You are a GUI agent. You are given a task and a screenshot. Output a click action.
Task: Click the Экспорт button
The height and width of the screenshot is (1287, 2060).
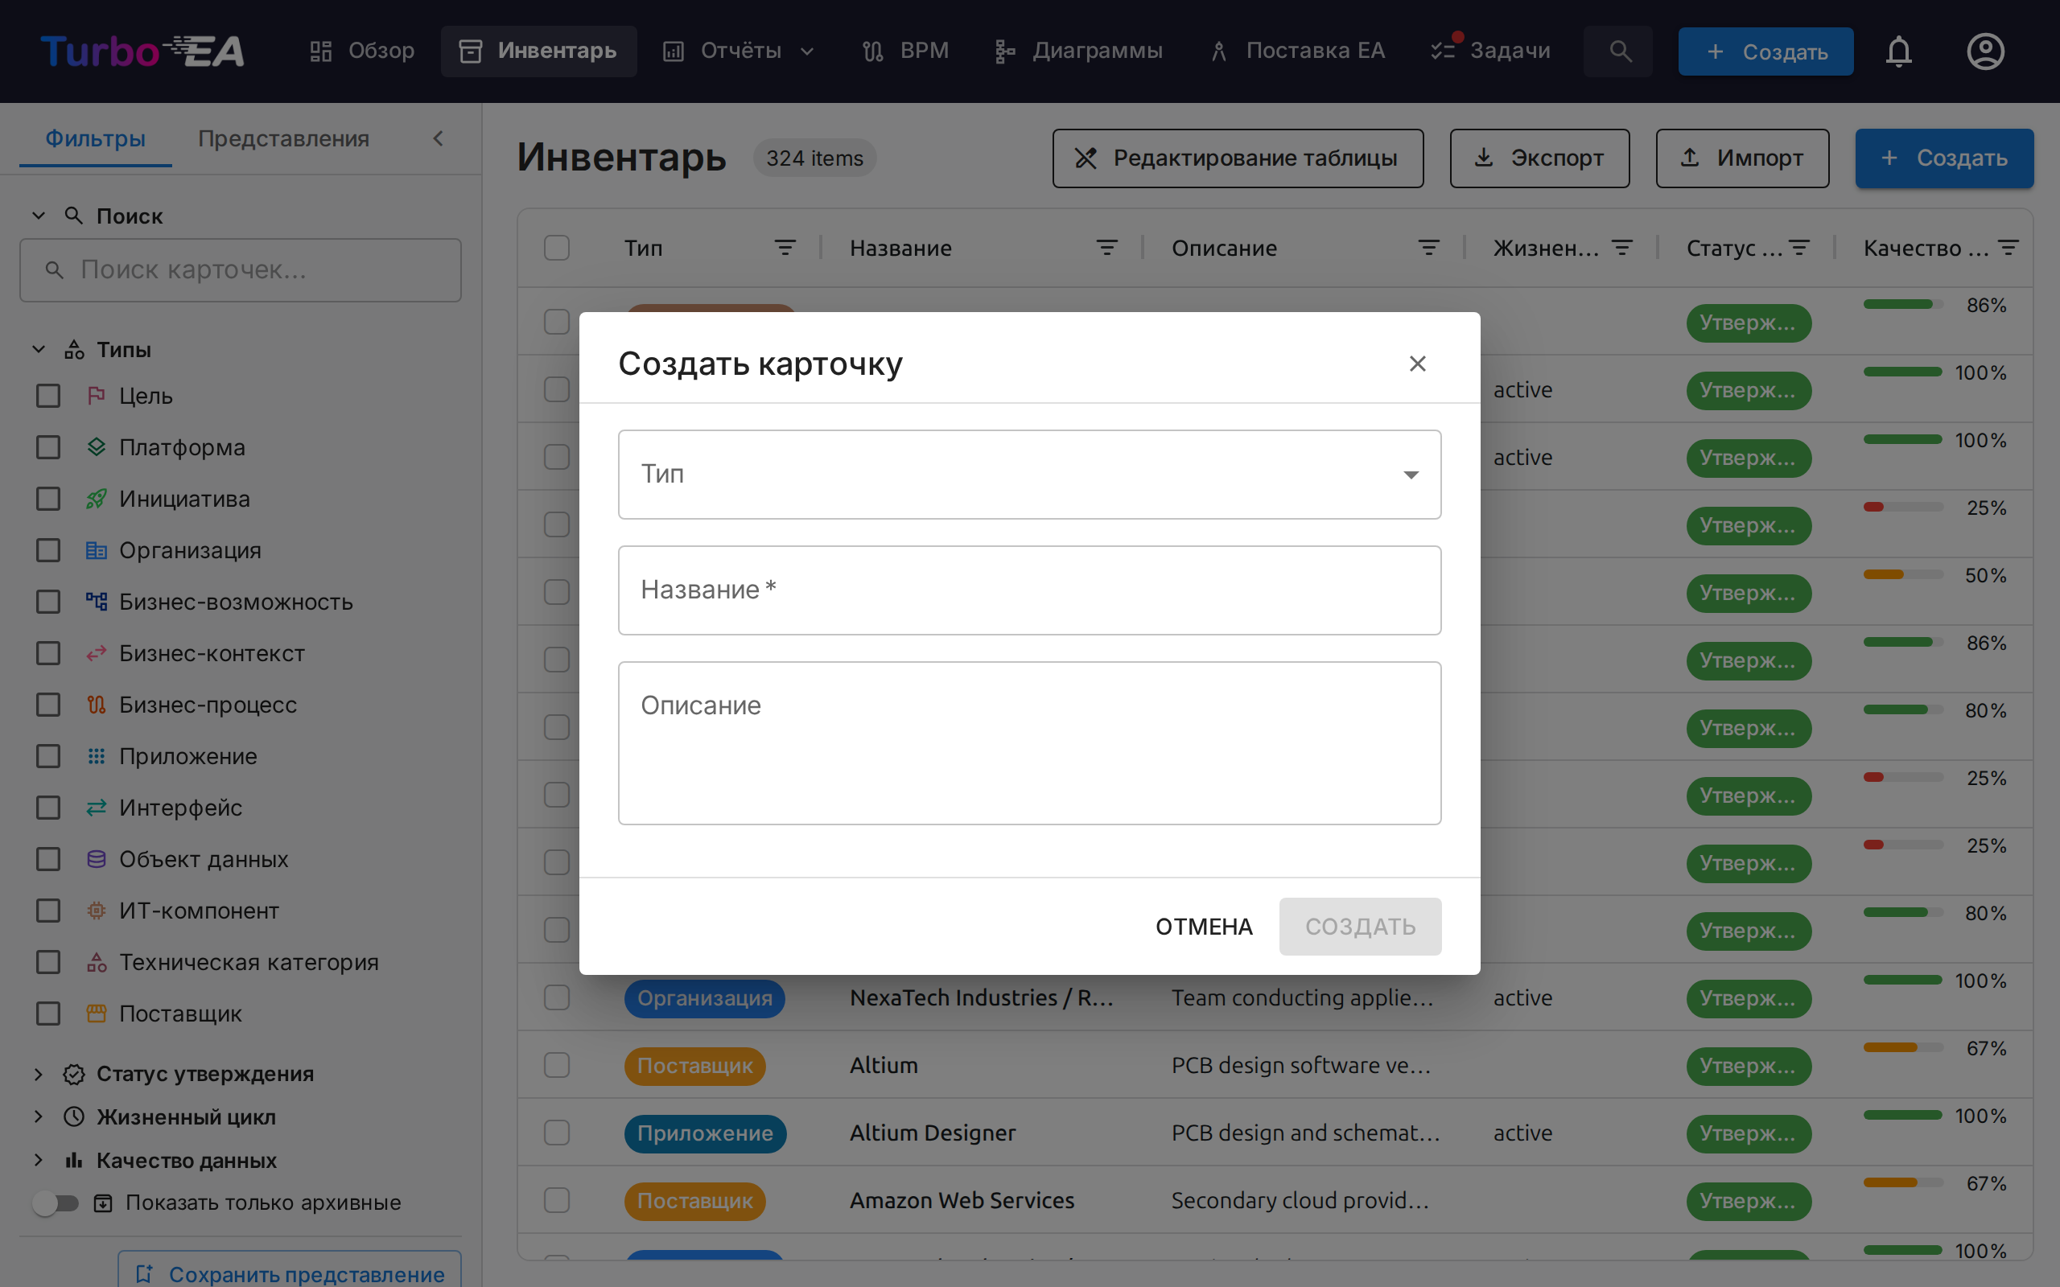tap(1539, 158)
